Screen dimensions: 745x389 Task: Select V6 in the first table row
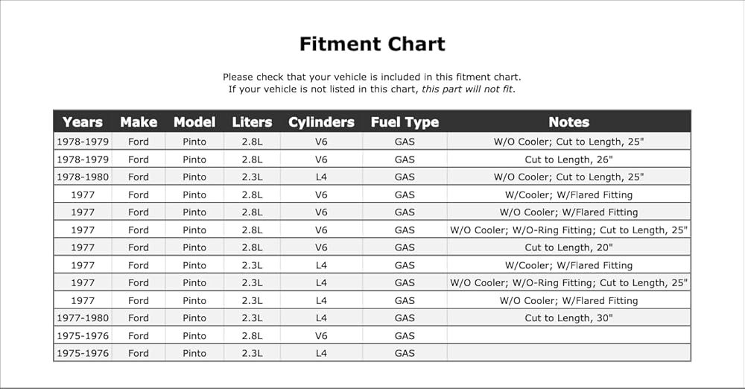(x=321, y=142)
